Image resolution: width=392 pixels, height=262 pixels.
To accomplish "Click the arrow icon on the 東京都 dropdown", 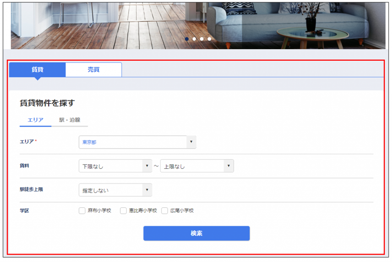I will pos(191,142).
